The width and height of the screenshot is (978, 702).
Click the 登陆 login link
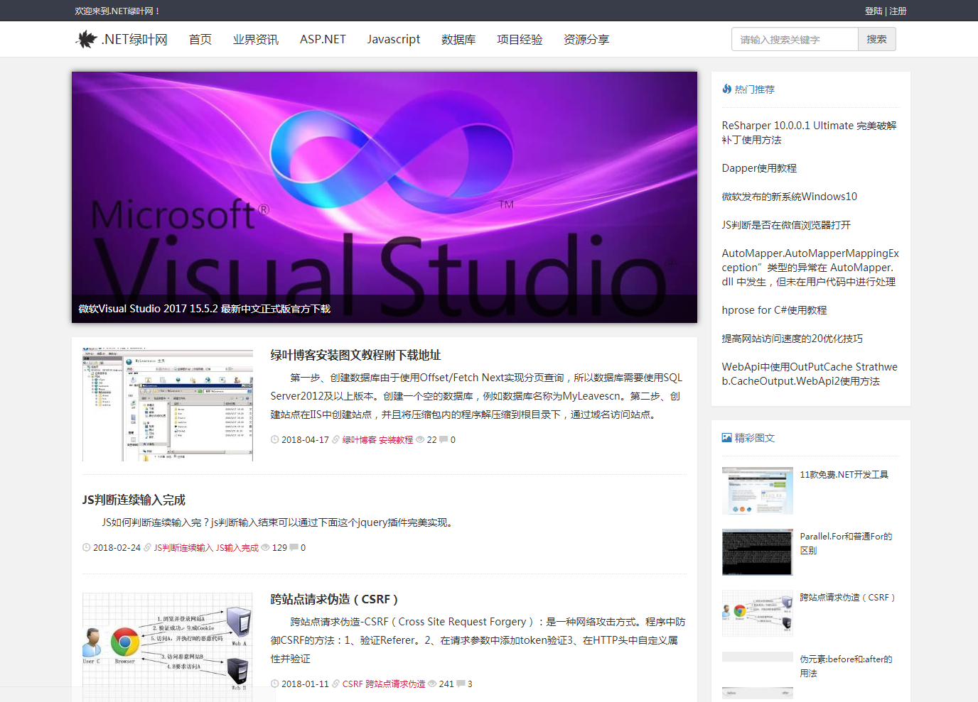874,11
